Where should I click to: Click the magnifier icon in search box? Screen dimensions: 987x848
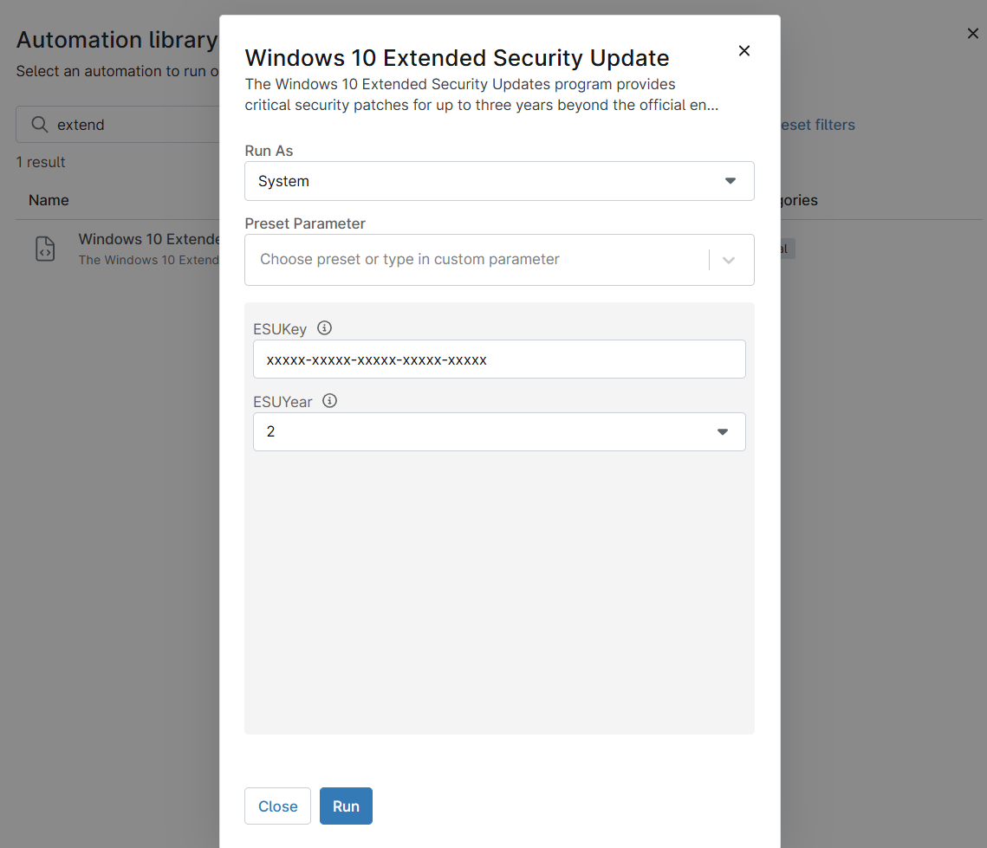pyautogui.click(x=39, y=125)
